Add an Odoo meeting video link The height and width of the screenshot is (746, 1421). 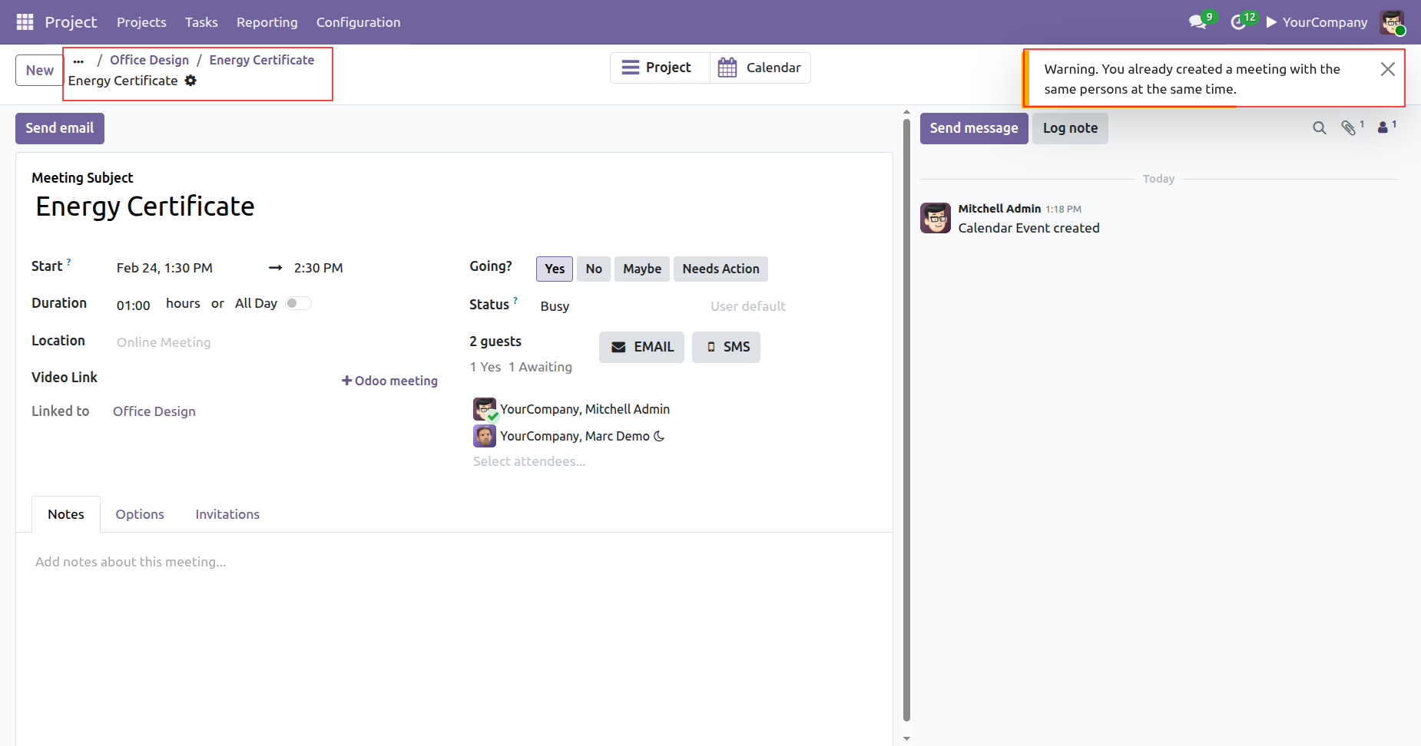tap(390, 381)
